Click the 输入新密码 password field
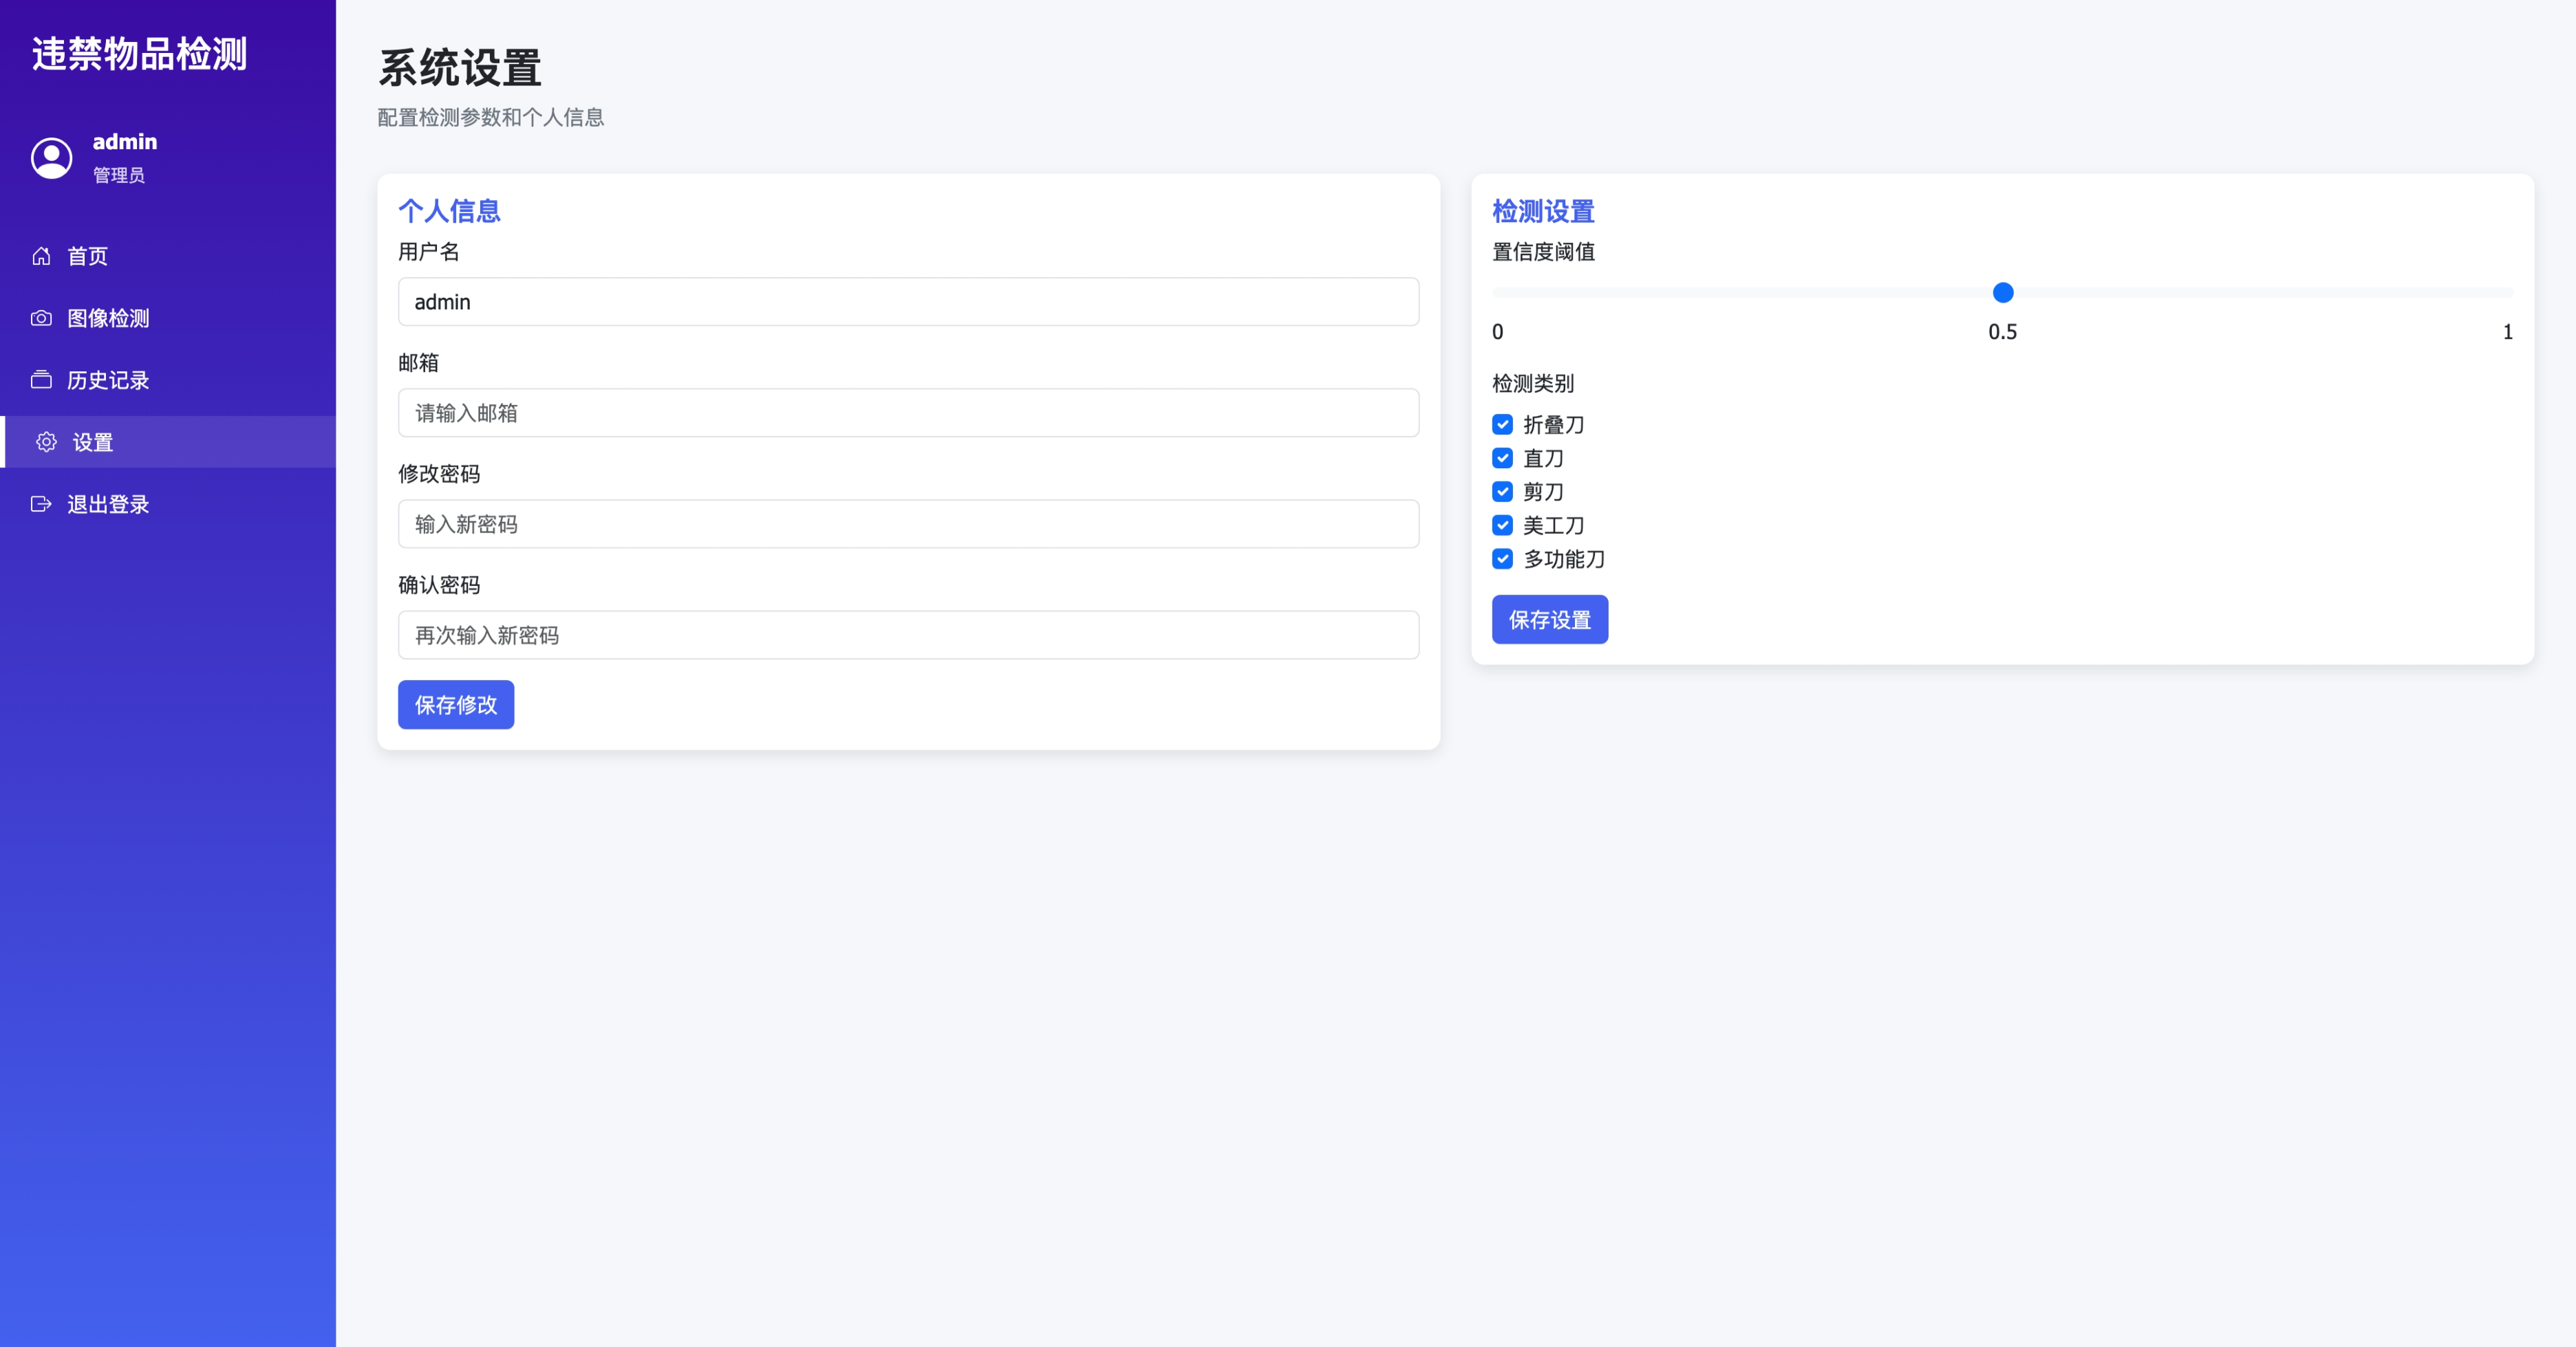Screen dimensions: 2576x1347 tap(908, 524)
